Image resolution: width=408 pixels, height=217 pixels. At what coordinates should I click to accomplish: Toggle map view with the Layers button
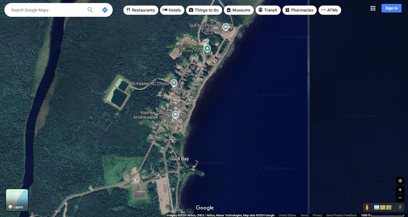[17, 200]
